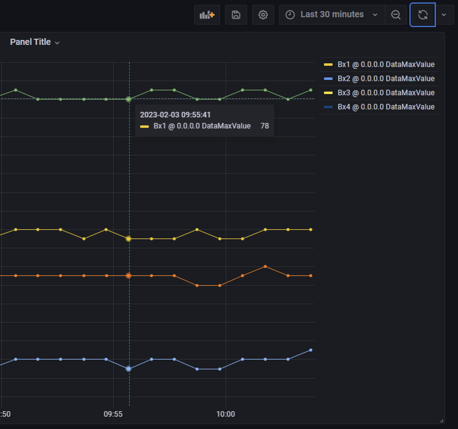Image resolution: width=458 pixels, height=429 pixels.
Task: Open dashboard settings gear
Action: (x=263, y=14)
